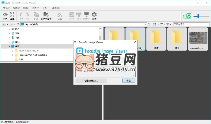Open the 工具(T) menu
This screenshot has width=211, height=124.
pos(46,8)
